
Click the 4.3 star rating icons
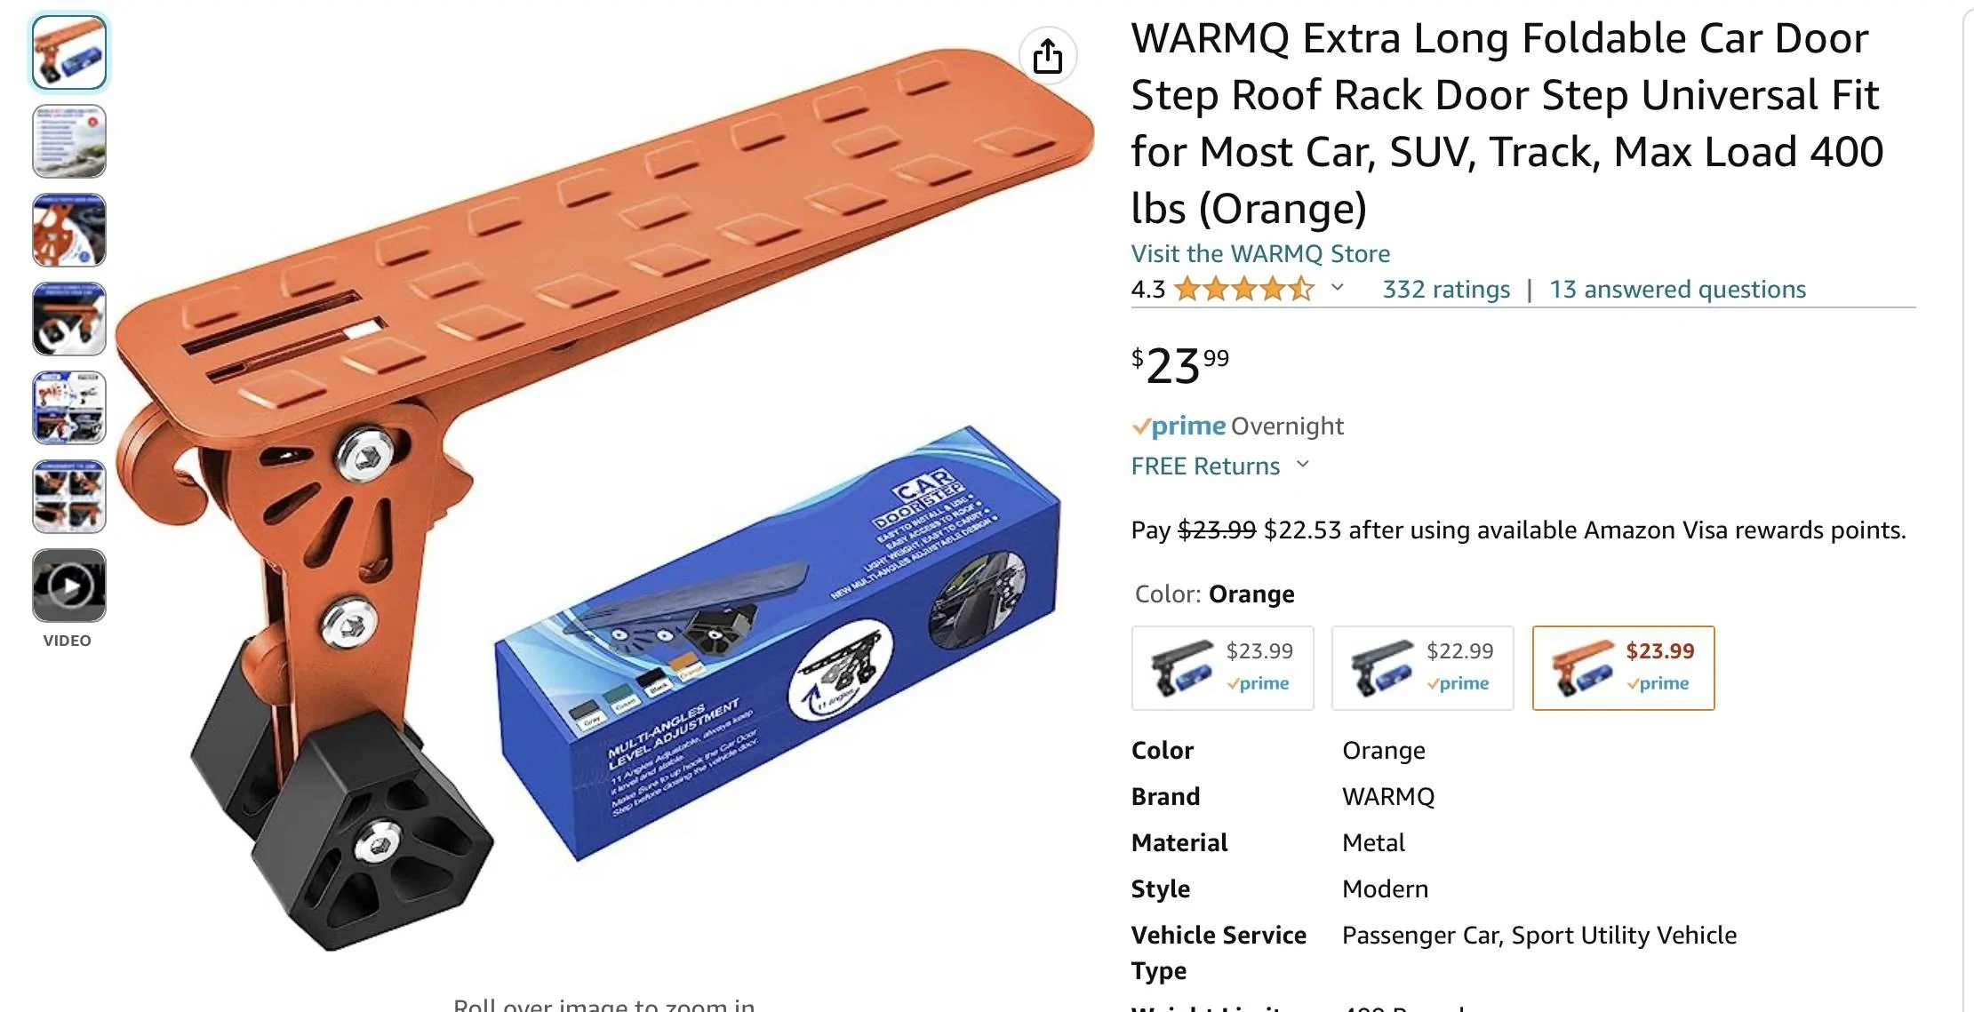[1243, 289]
